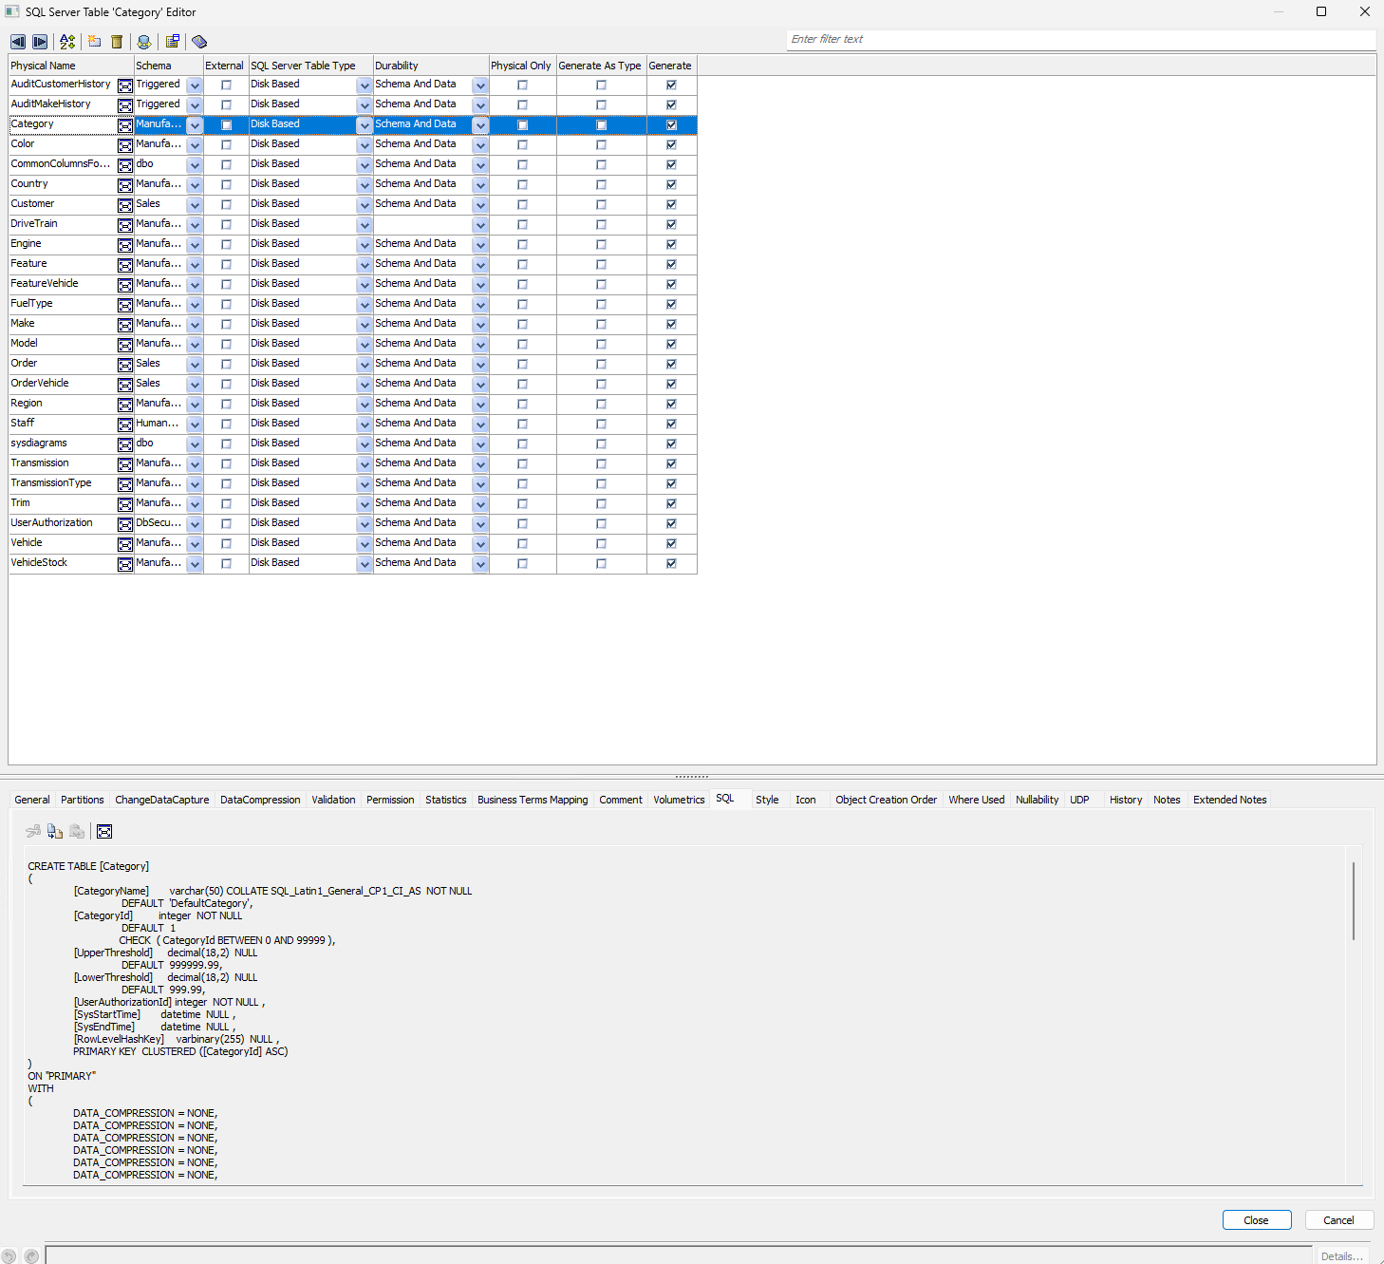The width and height of the screenshot is (1384, 1264).
Task: Toggle Physical Only checkbox for Order row
Action: (522, 365)
